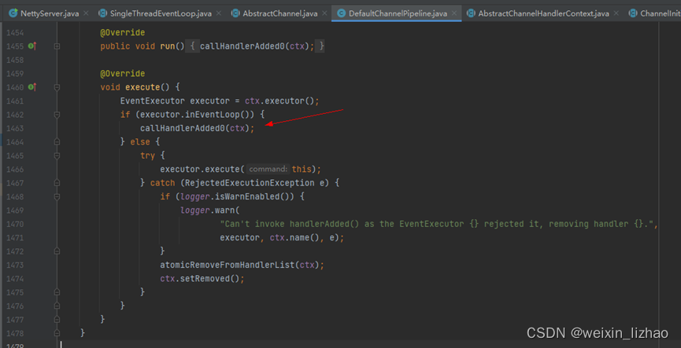
Task: Click the 'command:' parameter hint on line 1466
Action: pos(268,169)
